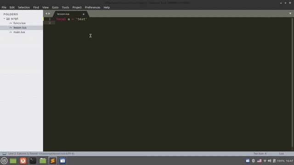Open the Find menu
This screenshot has height=165, width=294.
coord(36,7)
